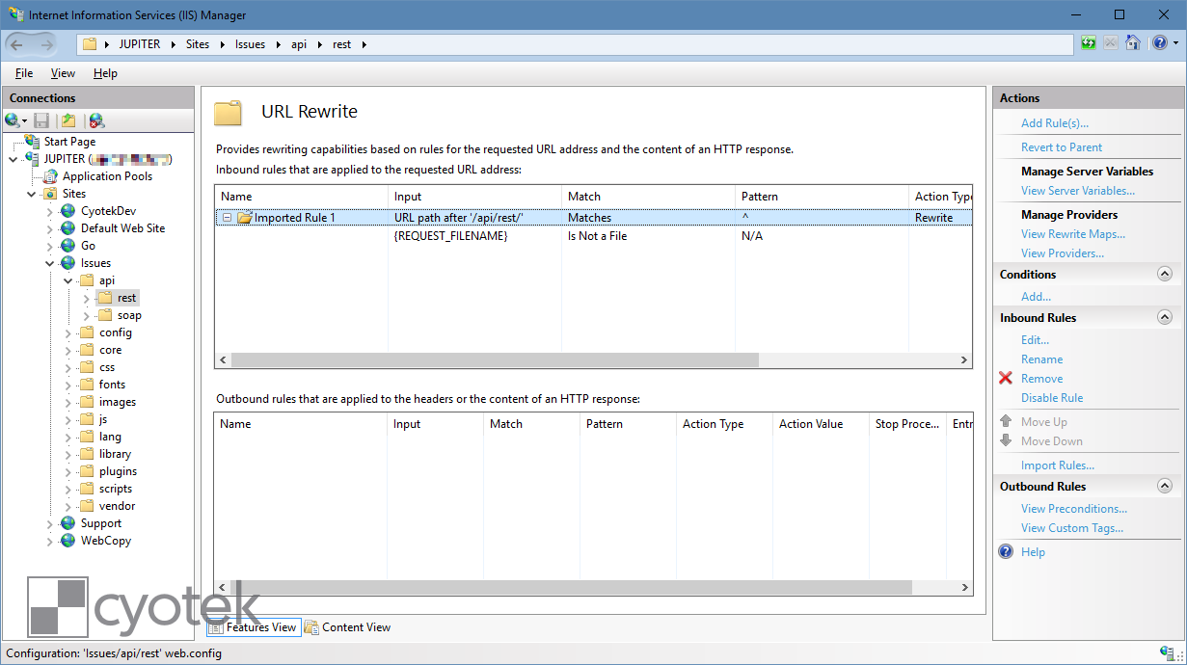Click the View Rewrite Maps... link
The width and height of the screenshot is (1187, 665).
pos(1073,234)
